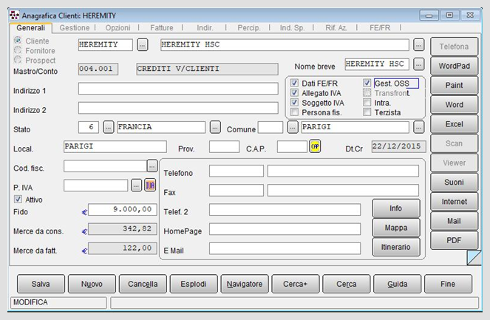Click the Indirizzo 2 input field
This screenshot has width=490, height=320.
(178, 108)
